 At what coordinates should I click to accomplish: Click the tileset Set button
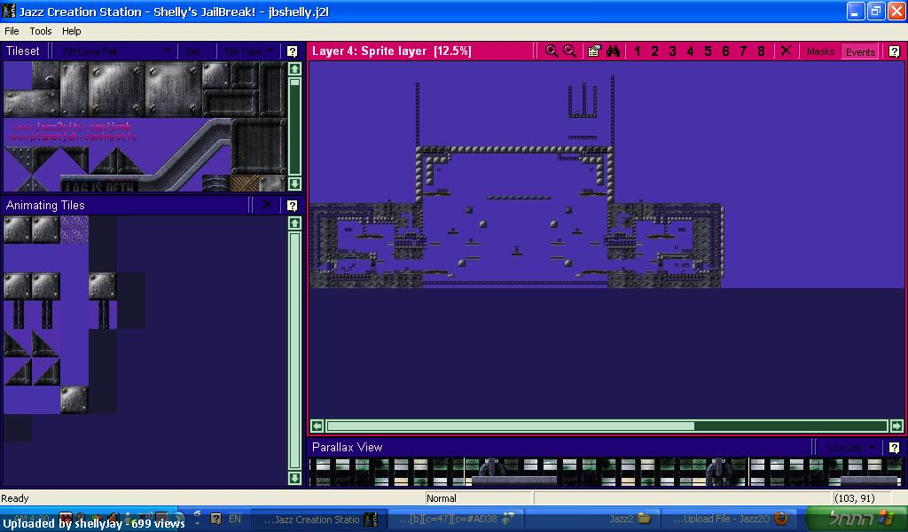(x=196, y=51)
